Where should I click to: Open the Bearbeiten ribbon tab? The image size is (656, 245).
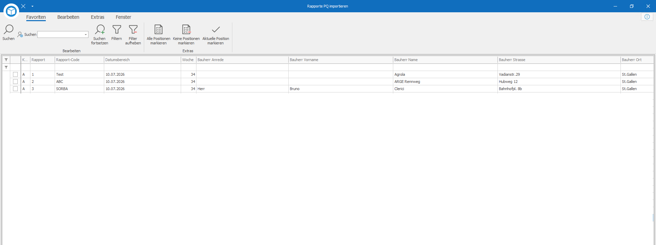(68, 17)
